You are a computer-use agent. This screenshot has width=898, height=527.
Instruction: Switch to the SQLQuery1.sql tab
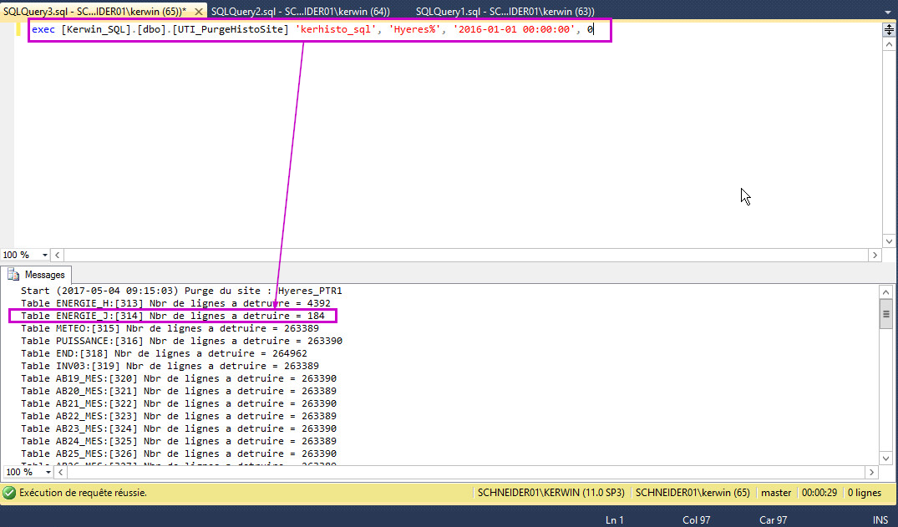[x=505, y=11]
